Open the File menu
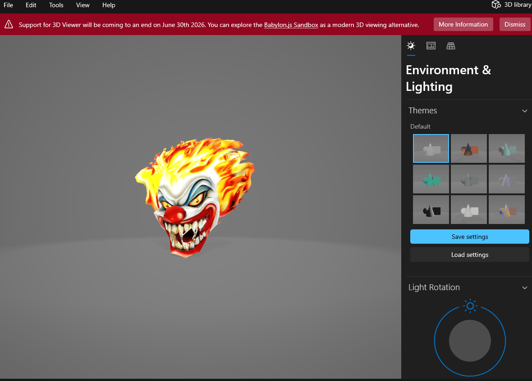Viewport: 532px width, 381px height. click(8, 5)
